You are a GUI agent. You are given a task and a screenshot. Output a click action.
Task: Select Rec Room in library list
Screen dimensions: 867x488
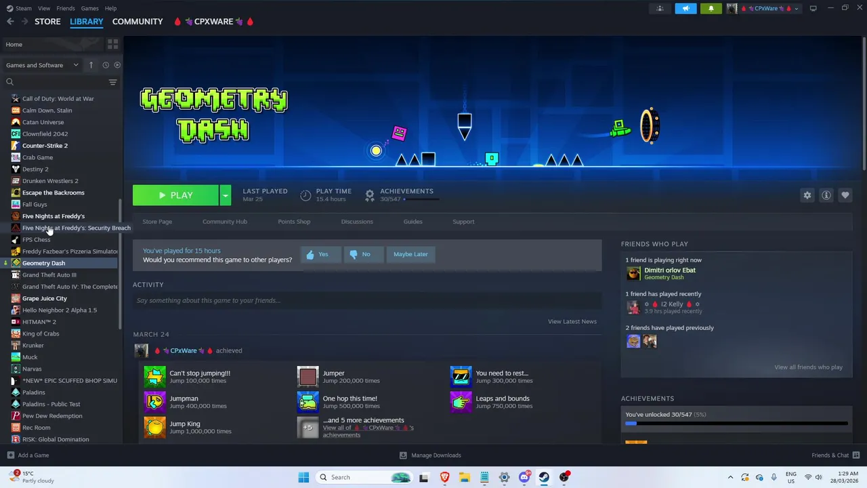36,428
